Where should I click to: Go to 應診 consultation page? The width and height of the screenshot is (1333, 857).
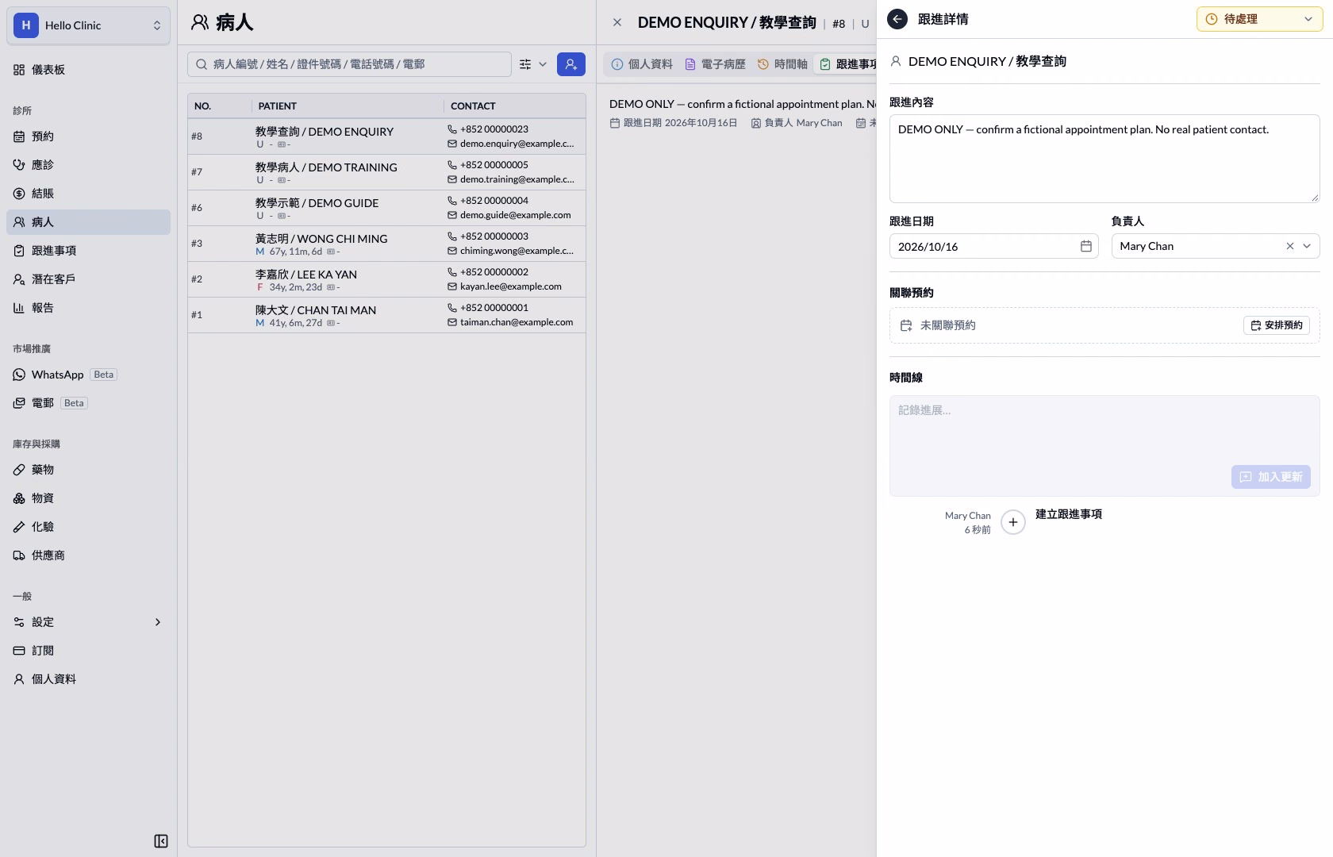(88, 165)
